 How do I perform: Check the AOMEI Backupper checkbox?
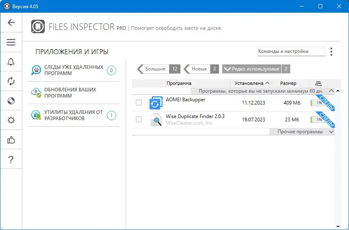(139, 102)
